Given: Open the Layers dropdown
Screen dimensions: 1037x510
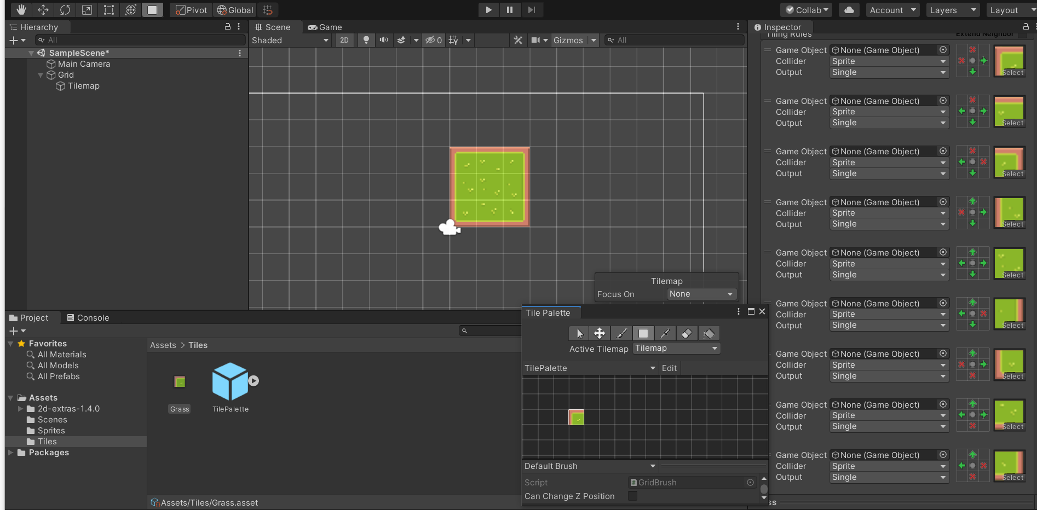Looking at the screenshot, I should click(953, 10).
